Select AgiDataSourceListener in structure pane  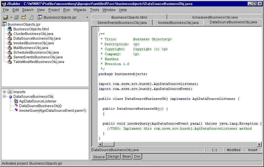38,101
